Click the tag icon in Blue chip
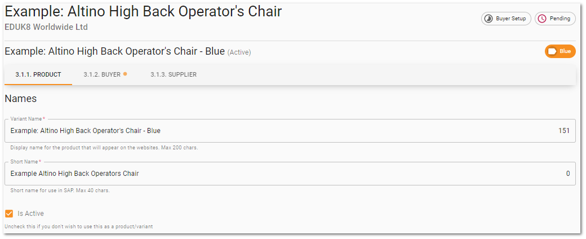Viewport: 586px width, 239px height. click(x=552, y=51)
